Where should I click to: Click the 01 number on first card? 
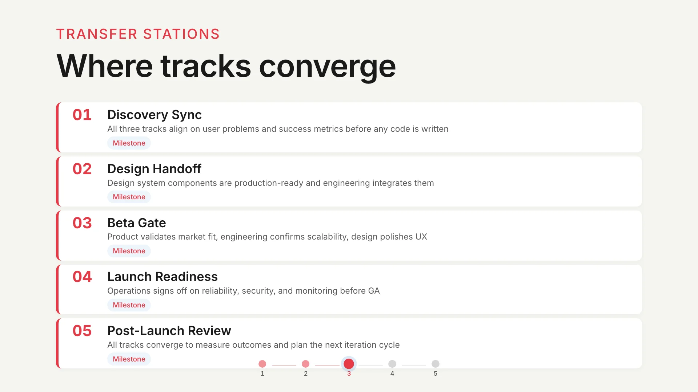coord(82,115)
